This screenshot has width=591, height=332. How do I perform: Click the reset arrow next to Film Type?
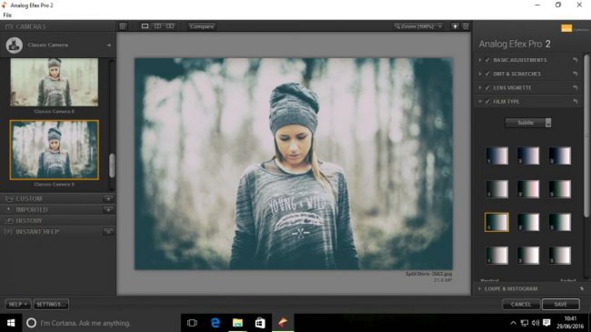(x=575, y=101)
